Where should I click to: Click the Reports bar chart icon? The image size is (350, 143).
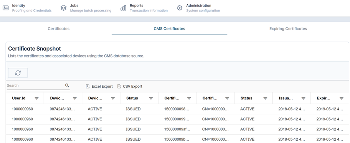[123, 8]
